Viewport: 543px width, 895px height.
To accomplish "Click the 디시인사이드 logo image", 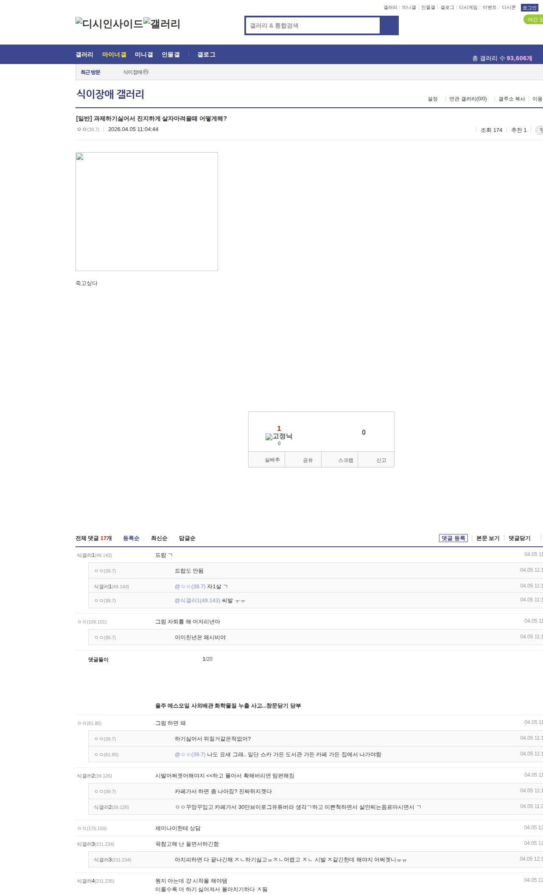I will point(109,24).
